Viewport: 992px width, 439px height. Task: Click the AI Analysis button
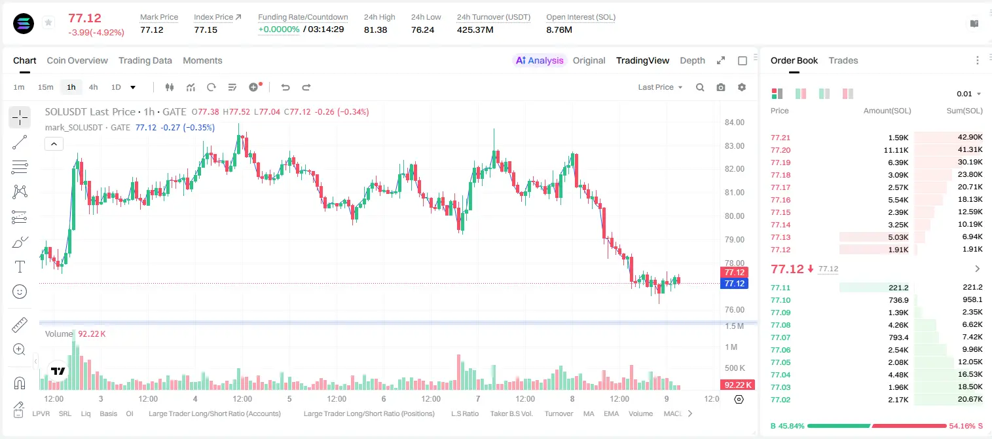pyautogui.click(x=540, y=60)
